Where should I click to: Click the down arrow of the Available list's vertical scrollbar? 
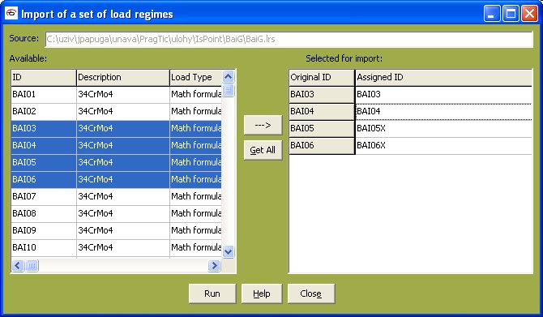pos(229,251)
